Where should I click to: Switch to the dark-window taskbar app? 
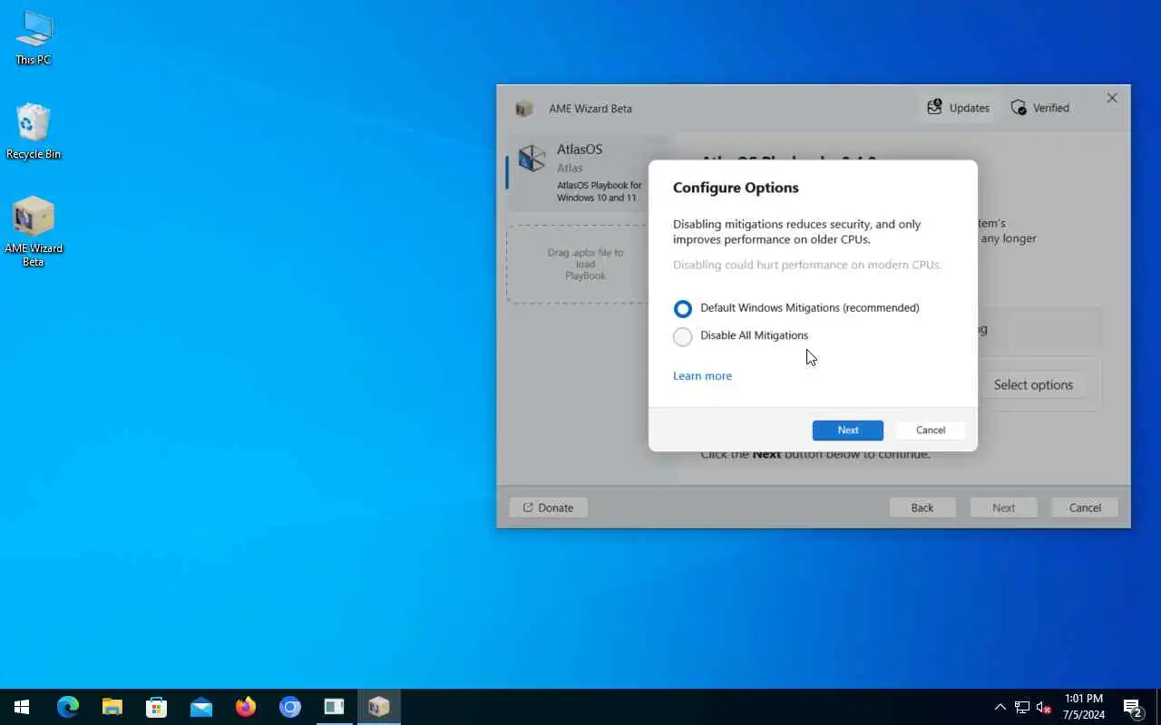click(x=334, y=707)
